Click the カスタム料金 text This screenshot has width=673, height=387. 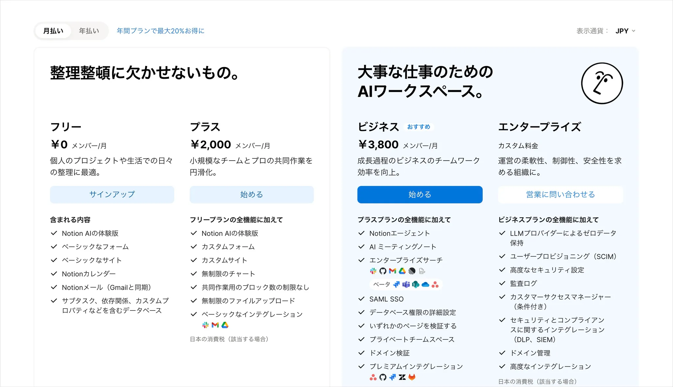518,146
